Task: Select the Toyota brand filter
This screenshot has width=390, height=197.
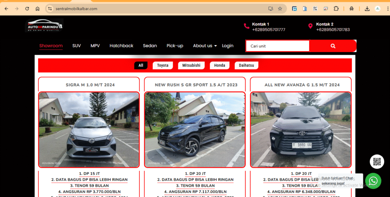Action: (x=163, y=66)
